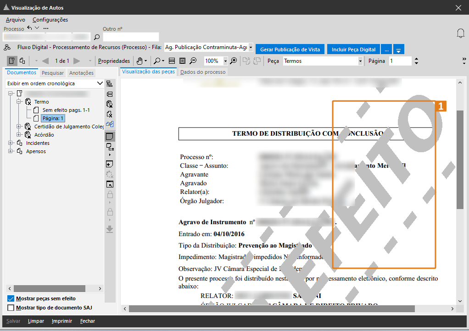Click the tree panel horizontal scrollbar thumb
Viewport: 469px width, 331px height.
(50, 288)
